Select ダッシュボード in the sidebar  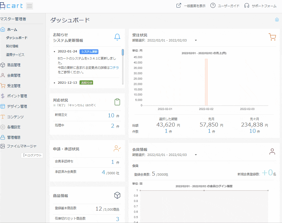point(17,38)
